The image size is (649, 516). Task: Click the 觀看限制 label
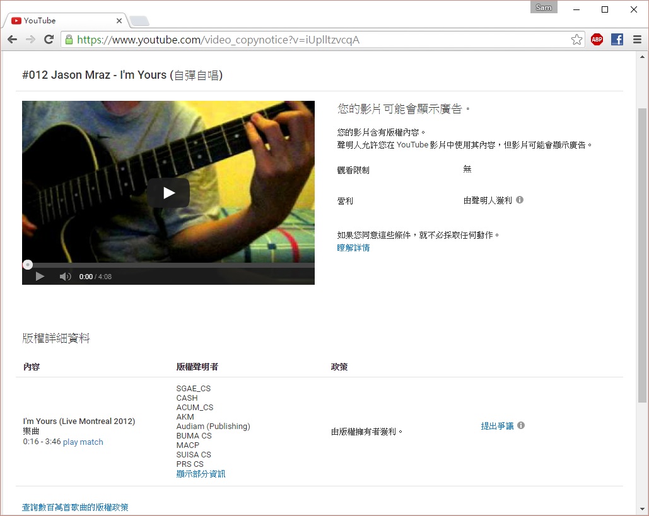(x=353, y=170)
